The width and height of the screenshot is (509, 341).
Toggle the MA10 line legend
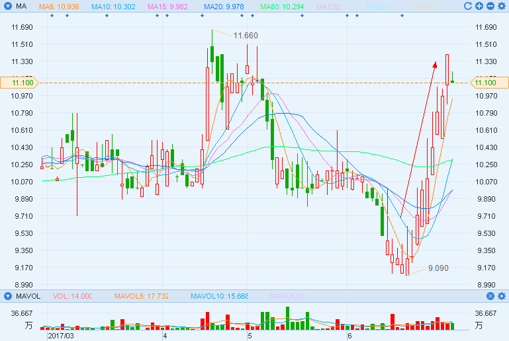[113, 6]
